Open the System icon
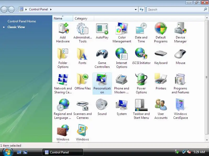The height and width of the screenshot is (156, 209). [x=121, y=108]
